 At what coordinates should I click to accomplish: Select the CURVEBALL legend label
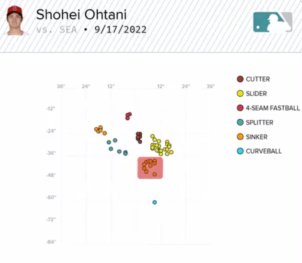(x=264, y=151)
